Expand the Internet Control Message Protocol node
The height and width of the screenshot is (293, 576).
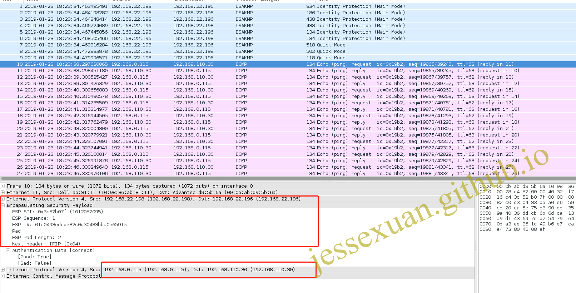click(x=3, y=276)
